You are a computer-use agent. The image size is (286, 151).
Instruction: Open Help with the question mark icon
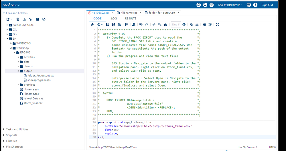[x=255, y=5]
